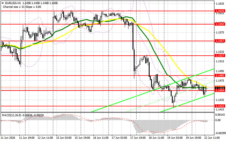Select the 1.1527 resistance level label
226x141 pixels.
(x=220, y=56)
